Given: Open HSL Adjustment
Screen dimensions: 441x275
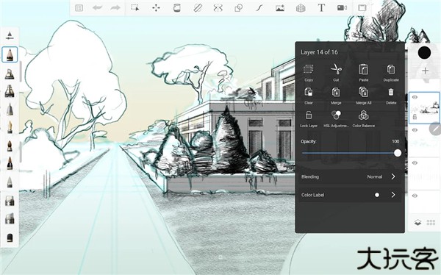Looking at the screenshot, I should [336, 118].
